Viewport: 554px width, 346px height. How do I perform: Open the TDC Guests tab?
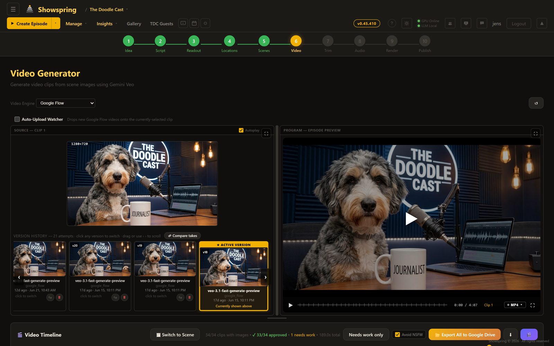tap(161, 24)
